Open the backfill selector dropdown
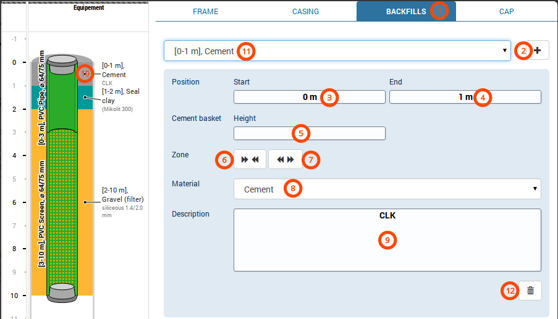This screenshot has width=558, height=319. coord(337,51)
